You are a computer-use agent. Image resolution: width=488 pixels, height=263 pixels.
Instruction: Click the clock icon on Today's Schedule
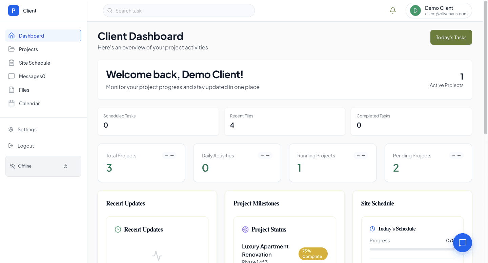(372, 228)
